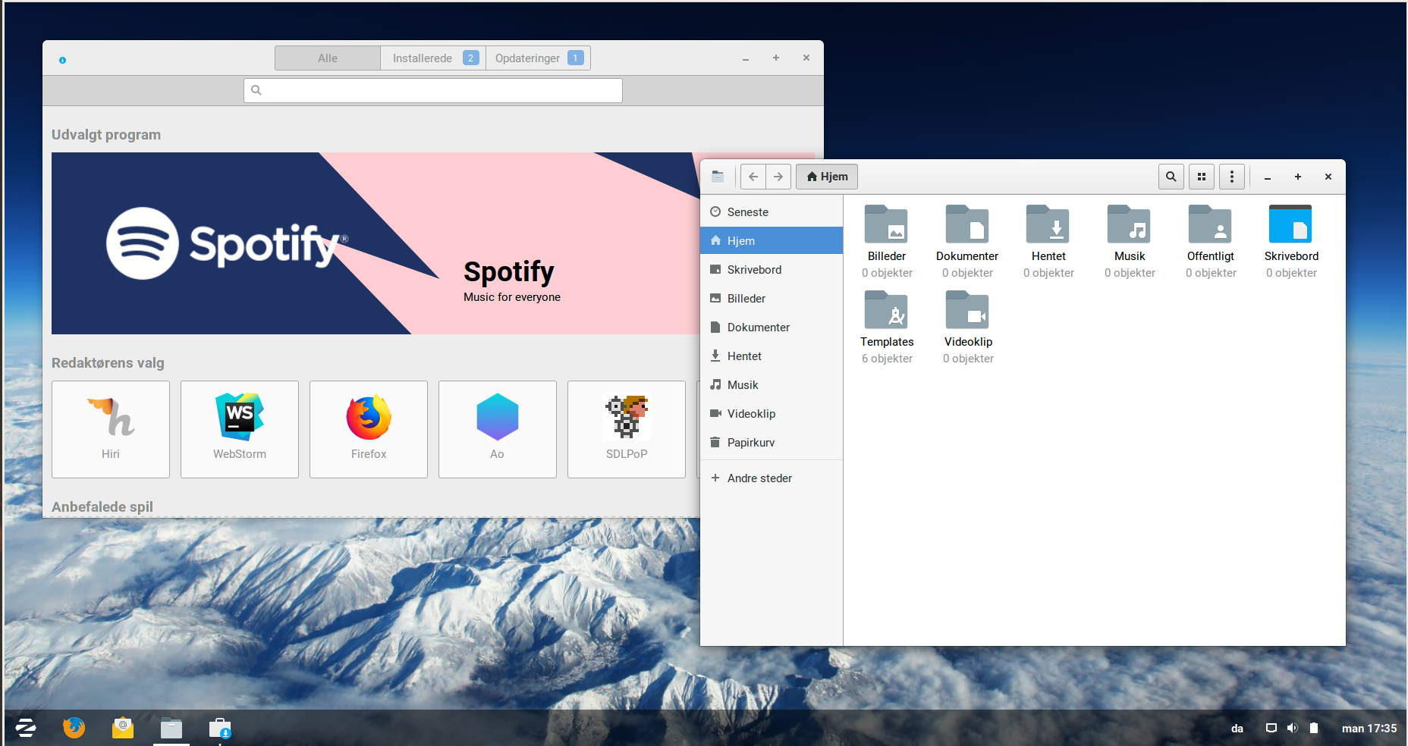Click the blue dot icon in Software titlebar
The width and height of the screenshot is (1408, 746).
[63, 60]
